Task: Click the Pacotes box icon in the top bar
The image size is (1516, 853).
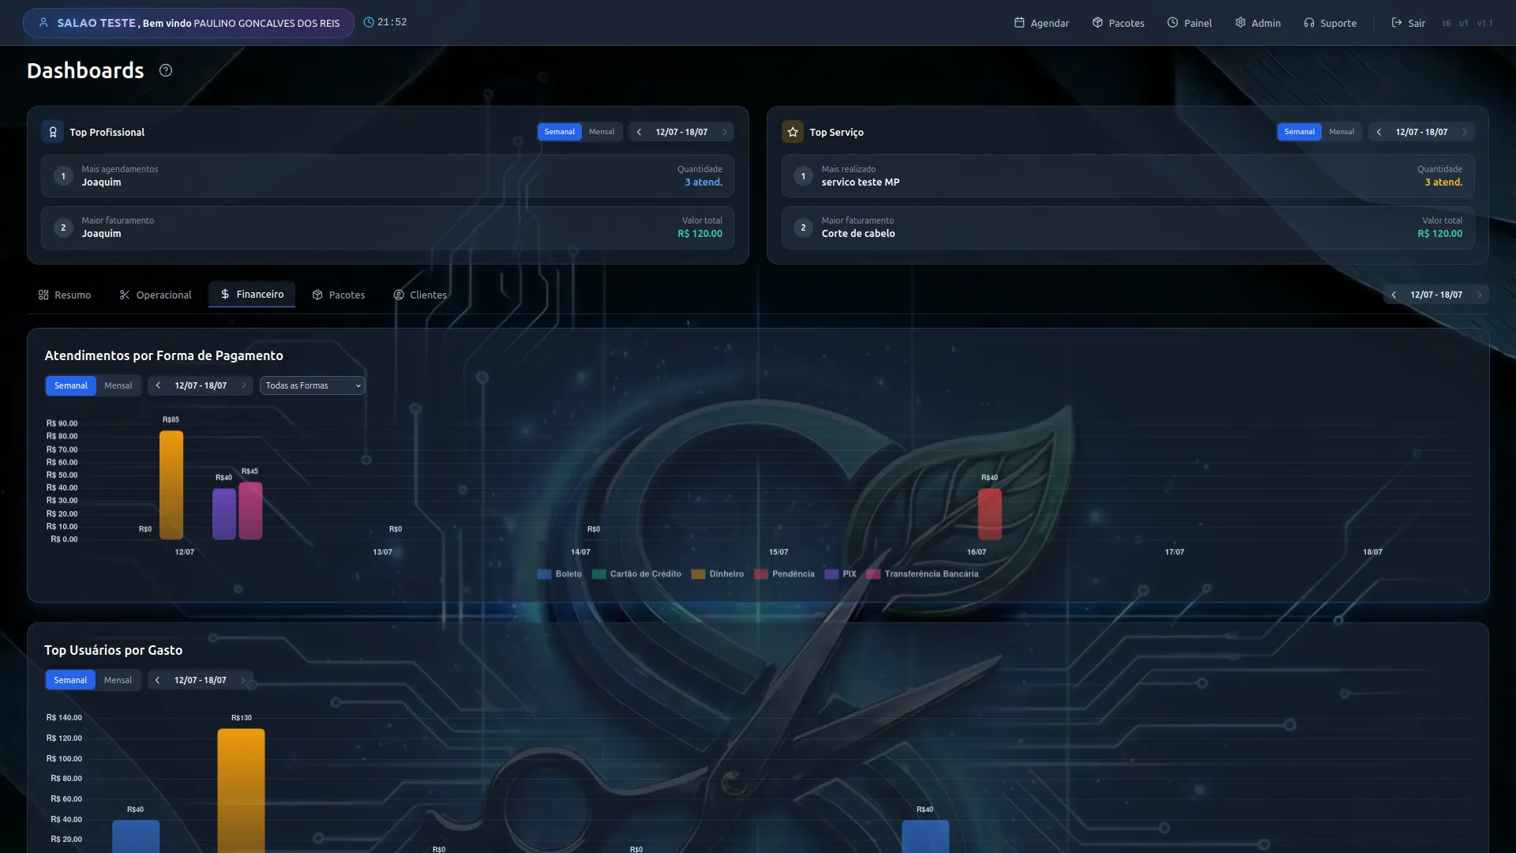Action: tap(1098, 23)
